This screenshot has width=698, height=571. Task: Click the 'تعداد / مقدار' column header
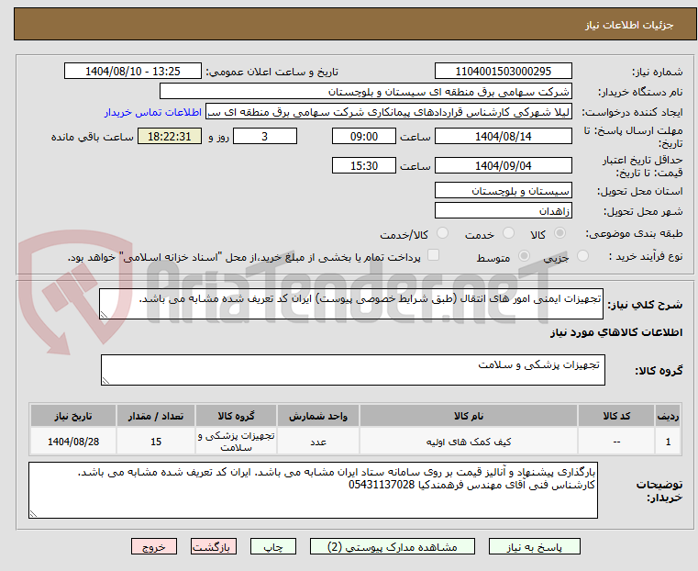155,416
